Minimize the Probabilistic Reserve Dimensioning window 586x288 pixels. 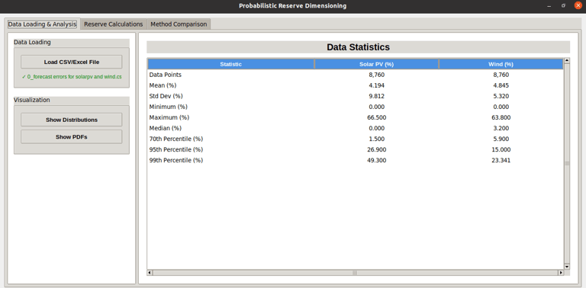[549, 6]
